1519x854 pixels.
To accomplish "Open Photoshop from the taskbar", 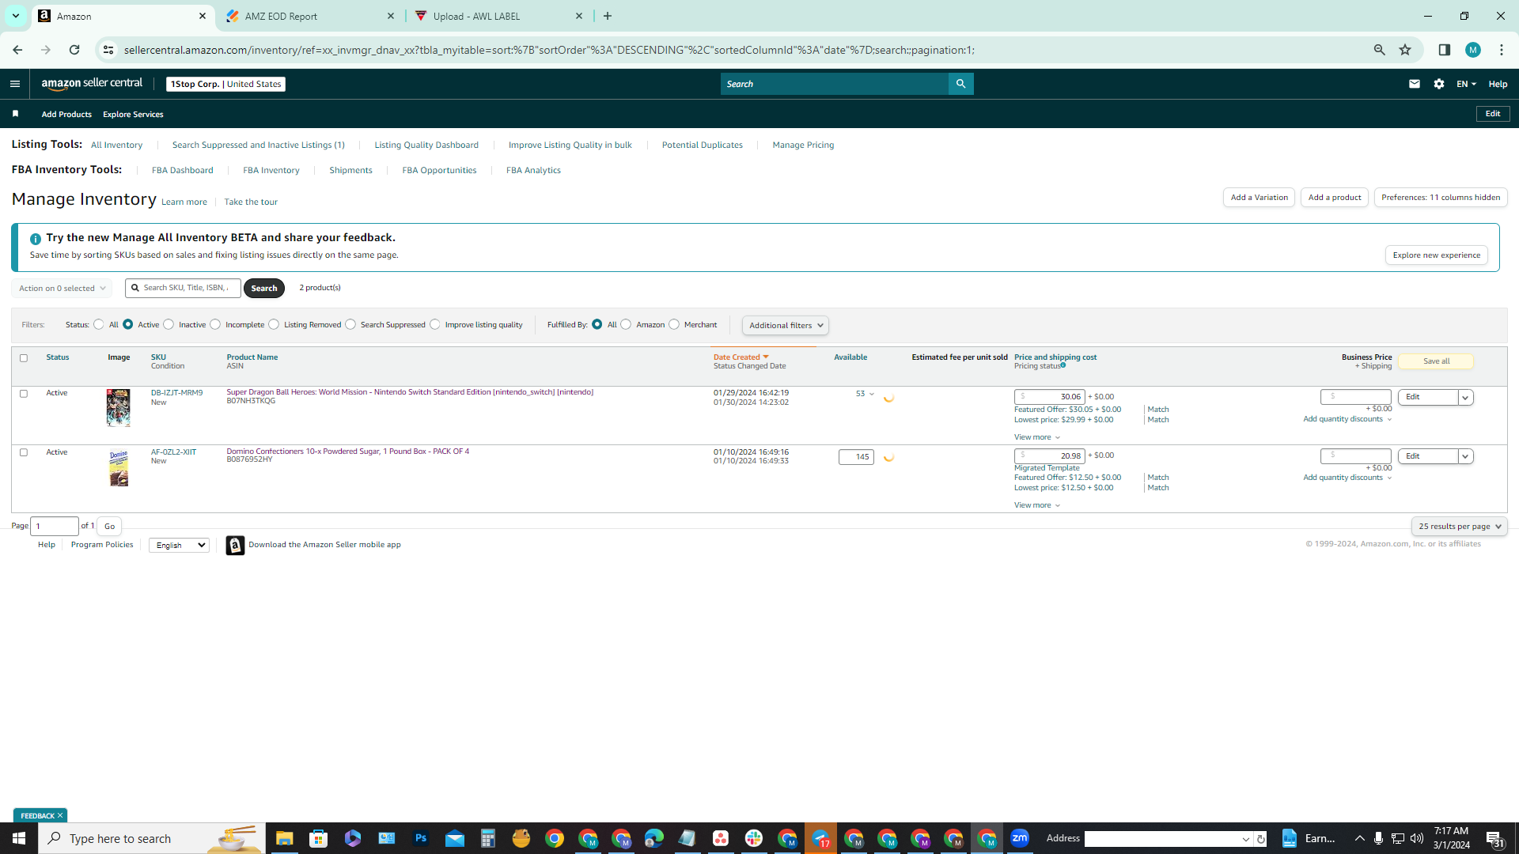I will [x=420, y=838].
